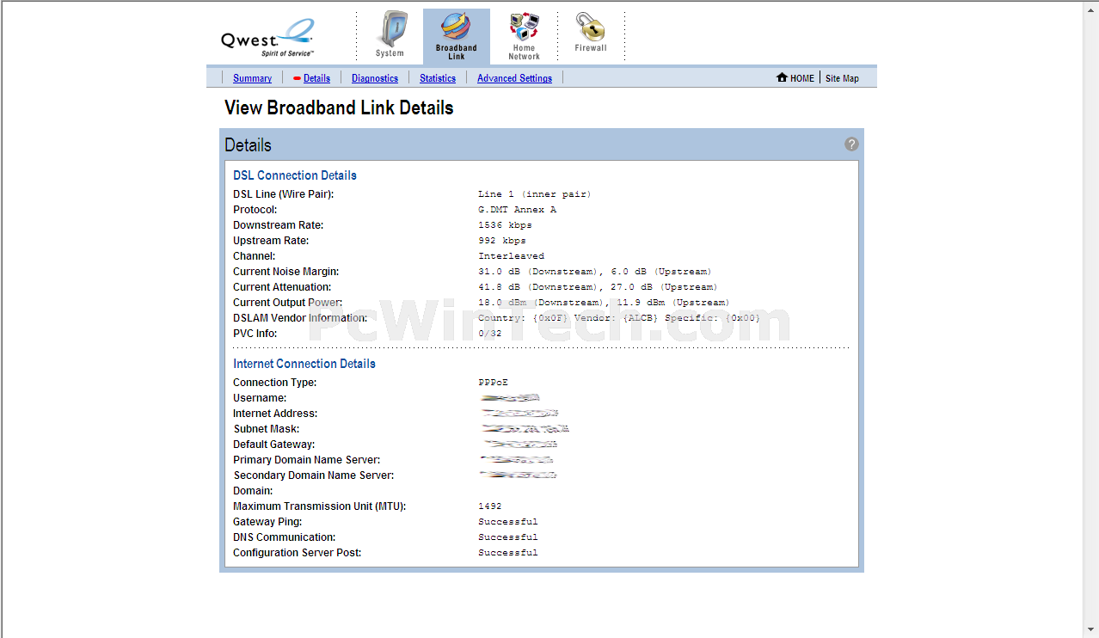Viewport: 1099px width, 638px height.
Task: Click the Qwest logo
Action: [268, 38]
